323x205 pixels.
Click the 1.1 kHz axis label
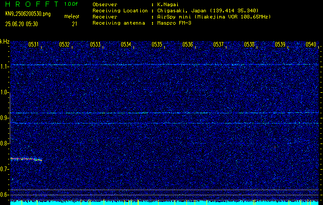click(4, 67)
